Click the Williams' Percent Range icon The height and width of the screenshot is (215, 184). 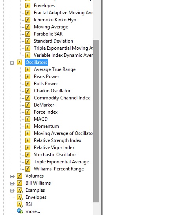28,169
